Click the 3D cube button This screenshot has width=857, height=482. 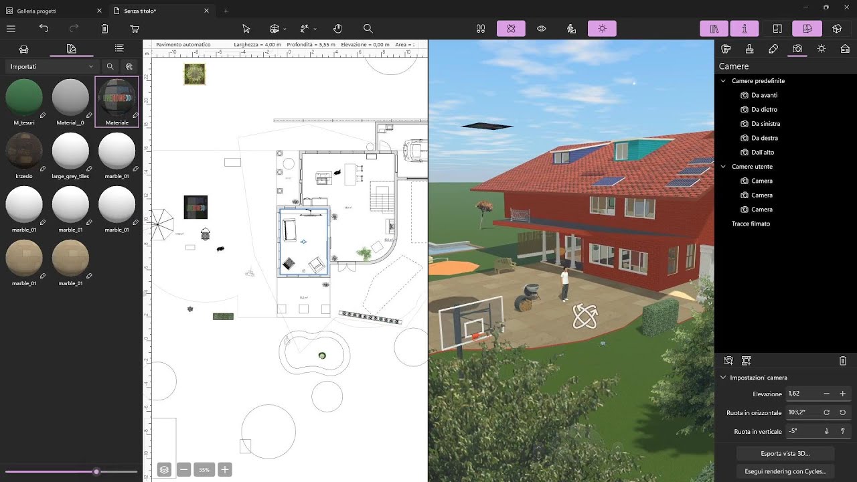point(837,29)
